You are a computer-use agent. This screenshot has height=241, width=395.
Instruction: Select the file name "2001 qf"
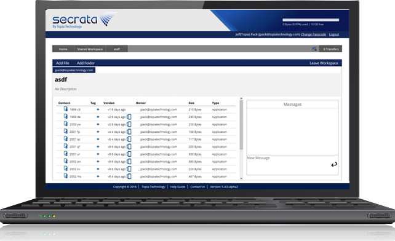click(x=74, y=146)
